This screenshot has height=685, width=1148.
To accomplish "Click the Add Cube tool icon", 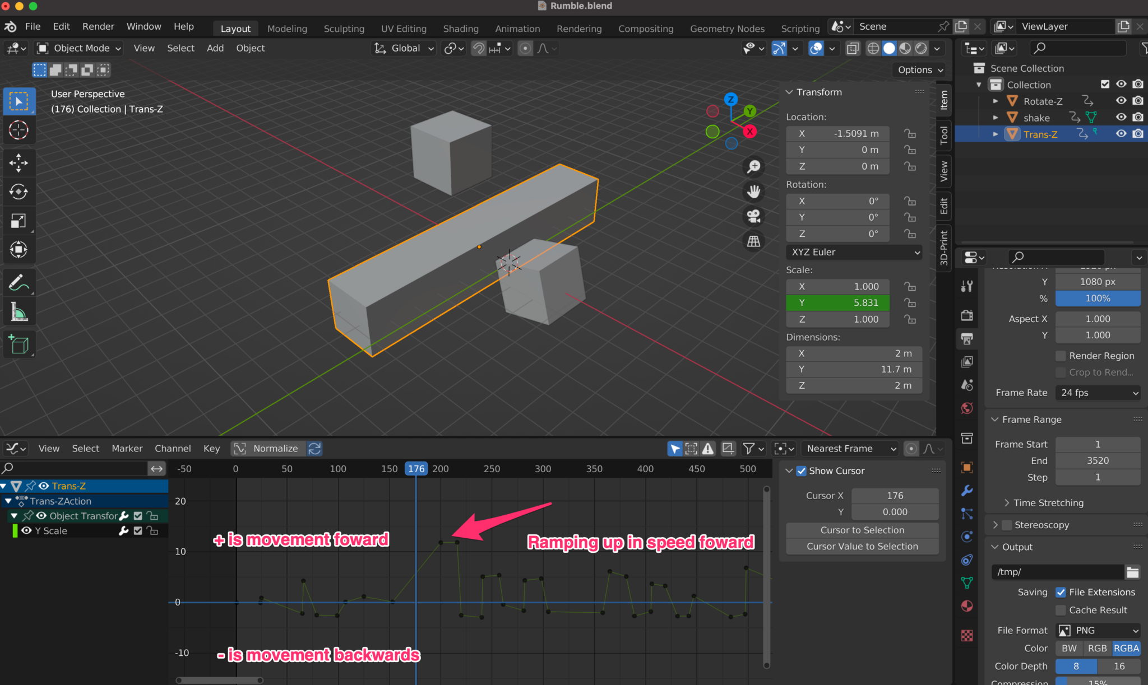I will coord(18,343).
